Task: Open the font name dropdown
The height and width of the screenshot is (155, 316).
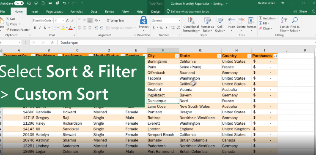Action: [52, 21]
